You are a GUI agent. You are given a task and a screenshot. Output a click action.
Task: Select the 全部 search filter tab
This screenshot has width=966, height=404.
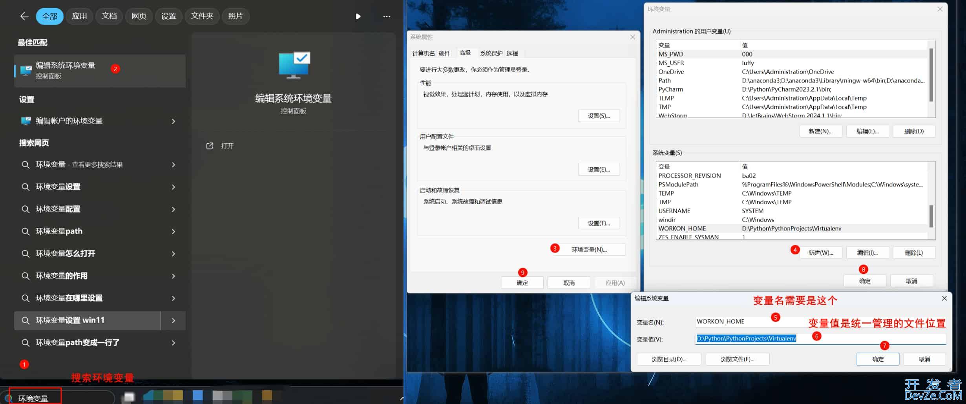point(50,16)
